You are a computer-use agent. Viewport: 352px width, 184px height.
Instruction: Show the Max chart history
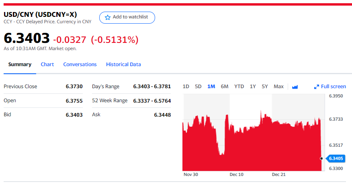coord(278,87)
